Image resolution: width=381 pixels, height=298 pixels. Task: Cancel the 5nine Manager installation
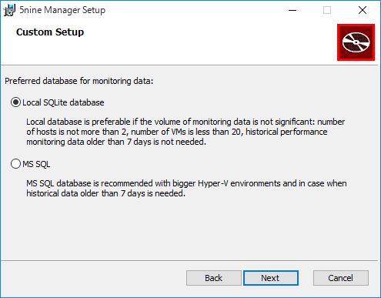(341, 278)
